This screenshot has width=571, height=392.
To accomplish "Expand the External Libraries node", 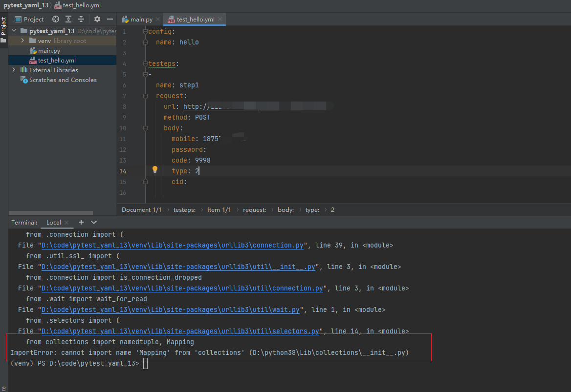I will click(15, 70).
